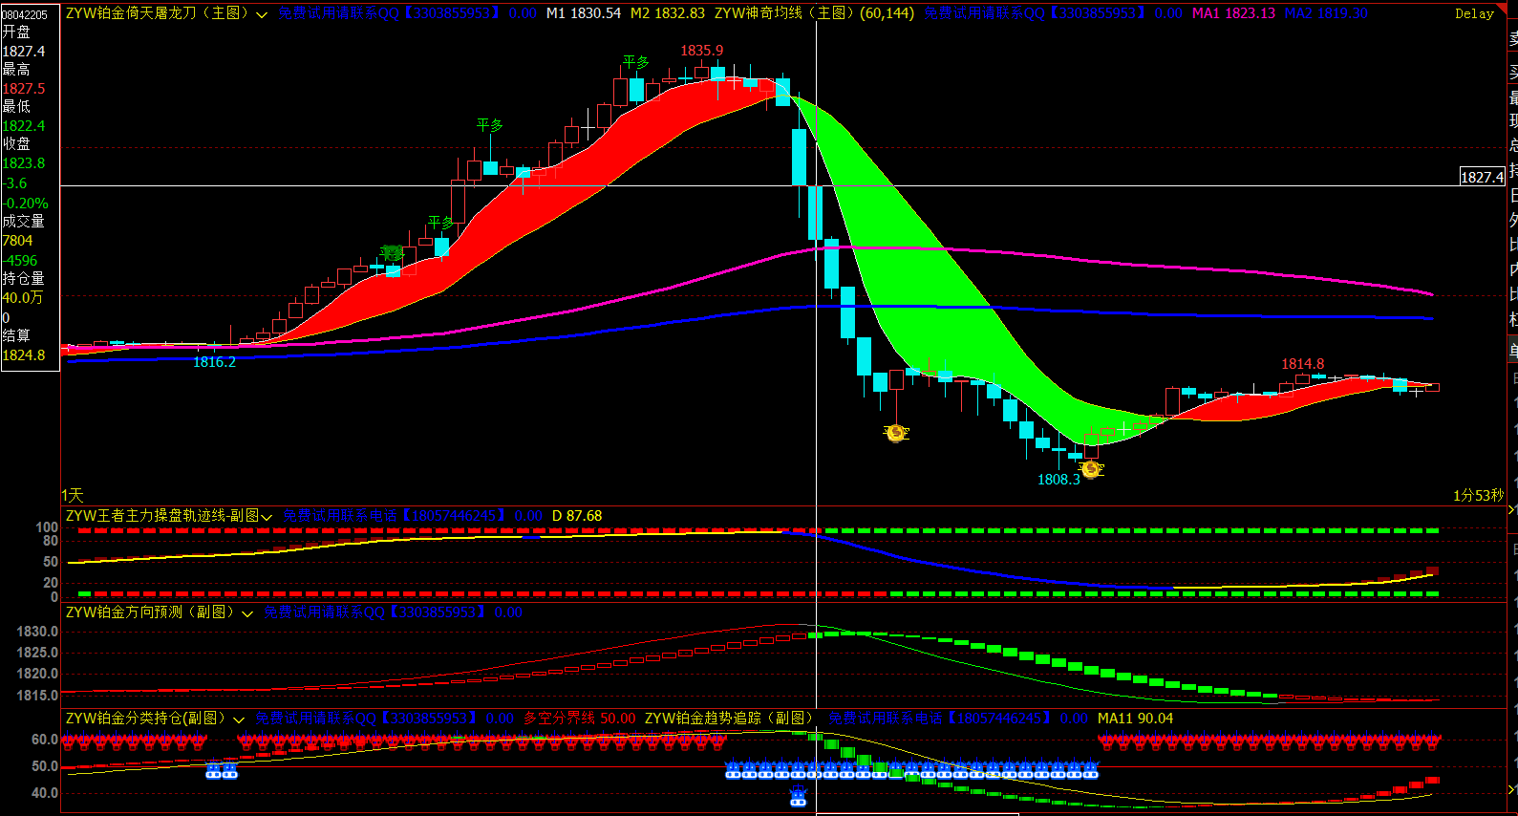Click the 08042205 date-time stamp

pos(25,14)
